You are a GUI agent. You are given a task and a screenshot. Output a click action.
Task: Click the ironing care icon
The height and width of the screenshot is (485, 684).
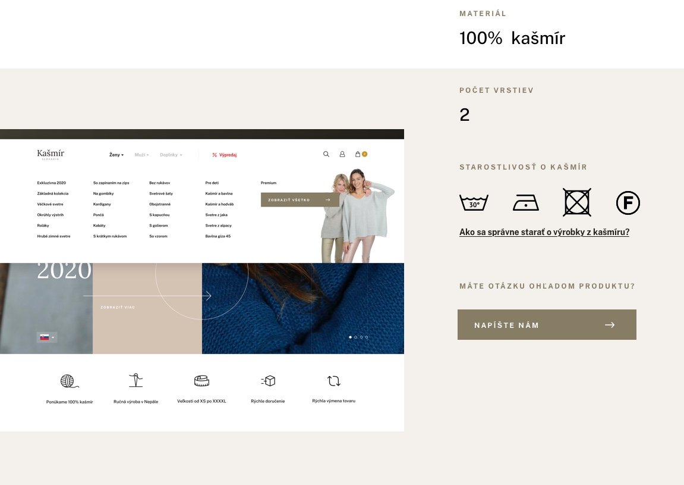525,203
